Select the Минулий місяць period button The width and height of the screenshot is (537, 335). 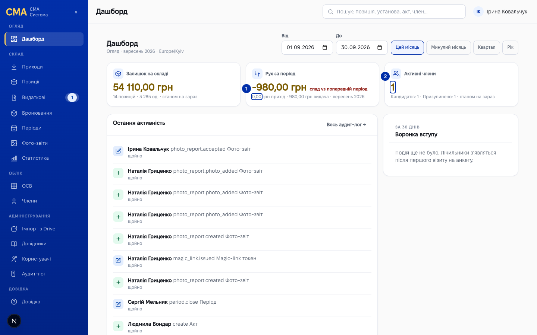point(449,47)
